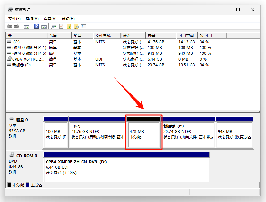The width and height of the screenshot is (266, 202).
Task: Sort by the 文件系统 column header
Action: [x=107, y=36]
